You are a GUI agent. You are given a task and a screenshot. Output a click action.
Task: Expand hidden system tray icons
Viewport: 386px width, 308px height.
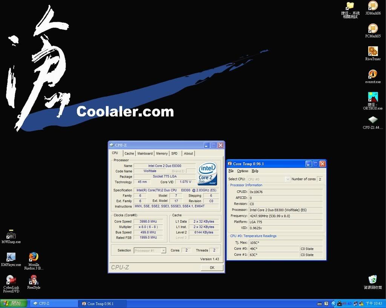334,303
